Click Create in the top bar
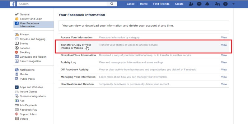This screenshot has height=124, width=248. 179,4
